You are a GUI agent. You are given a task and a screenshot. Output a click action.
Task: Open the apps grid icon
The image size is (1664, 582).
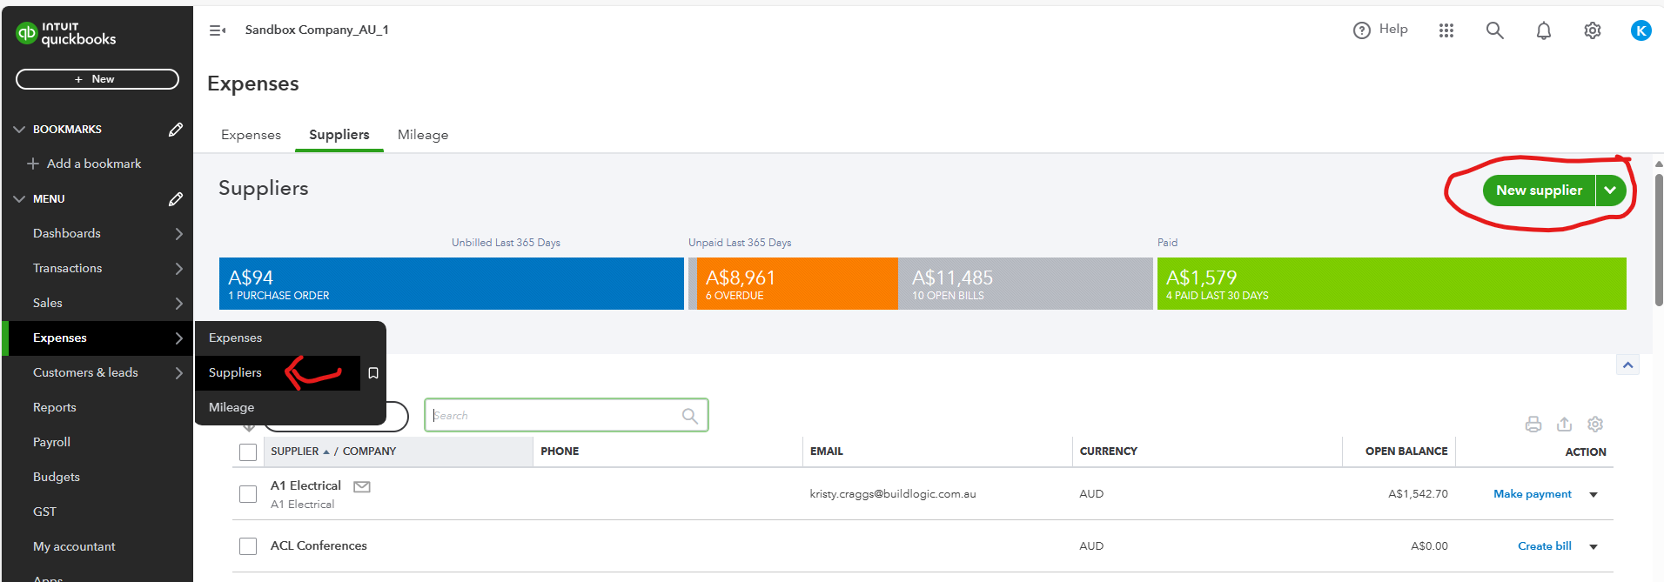click(1446, 30)
